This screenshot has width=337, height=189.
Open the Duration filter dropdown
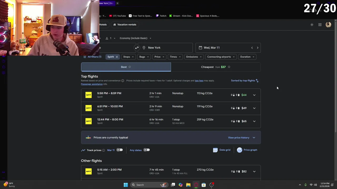[247, 57]
